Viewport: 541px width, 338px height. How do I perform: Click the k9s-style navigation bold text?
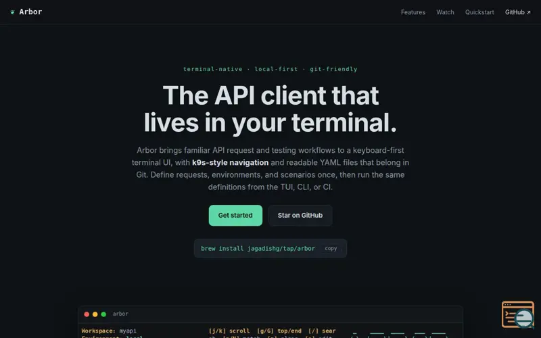click(230, 162)
